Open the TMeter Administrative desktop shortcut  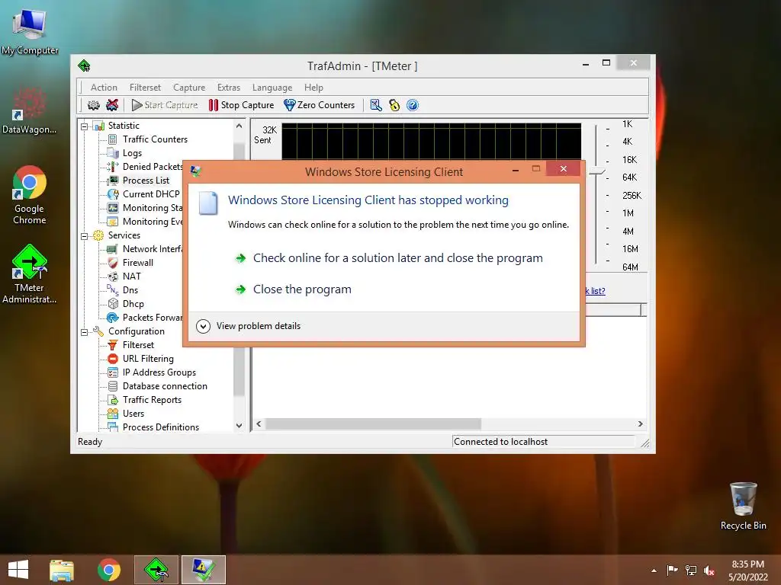pos(29,273)
